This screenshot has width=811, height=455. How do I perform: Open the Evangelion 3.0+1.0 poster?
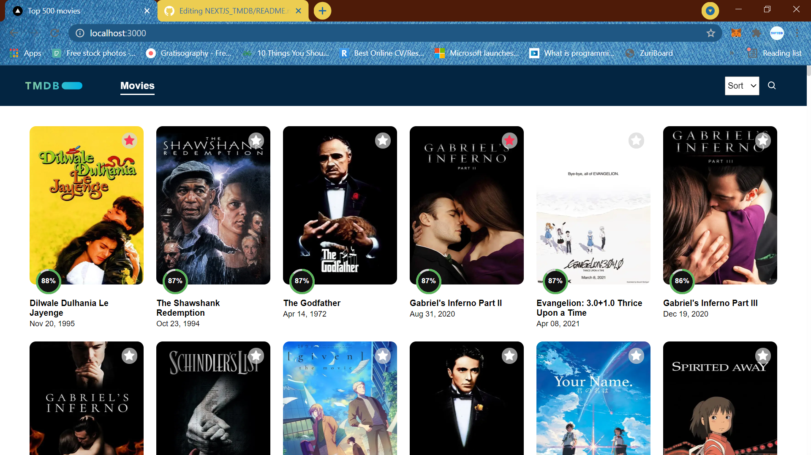point(593,205)
